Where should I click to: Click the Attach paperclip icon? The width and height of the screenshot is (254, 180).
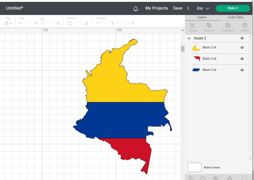[x=216, y=178]
